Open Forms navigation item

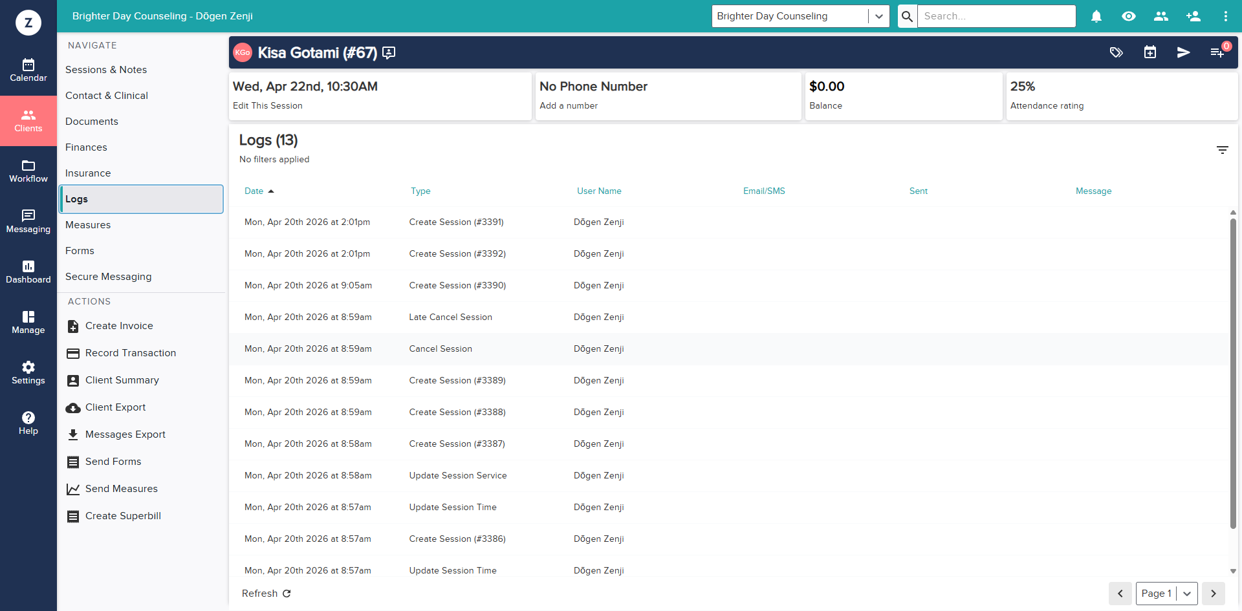(141, 251)
